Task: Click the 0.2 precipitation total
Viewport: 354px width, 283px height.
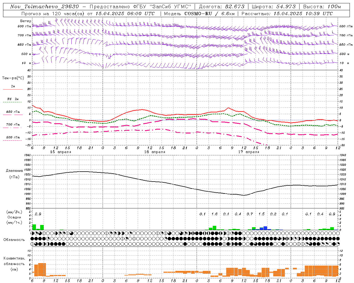Action: [x=273, y=214]
